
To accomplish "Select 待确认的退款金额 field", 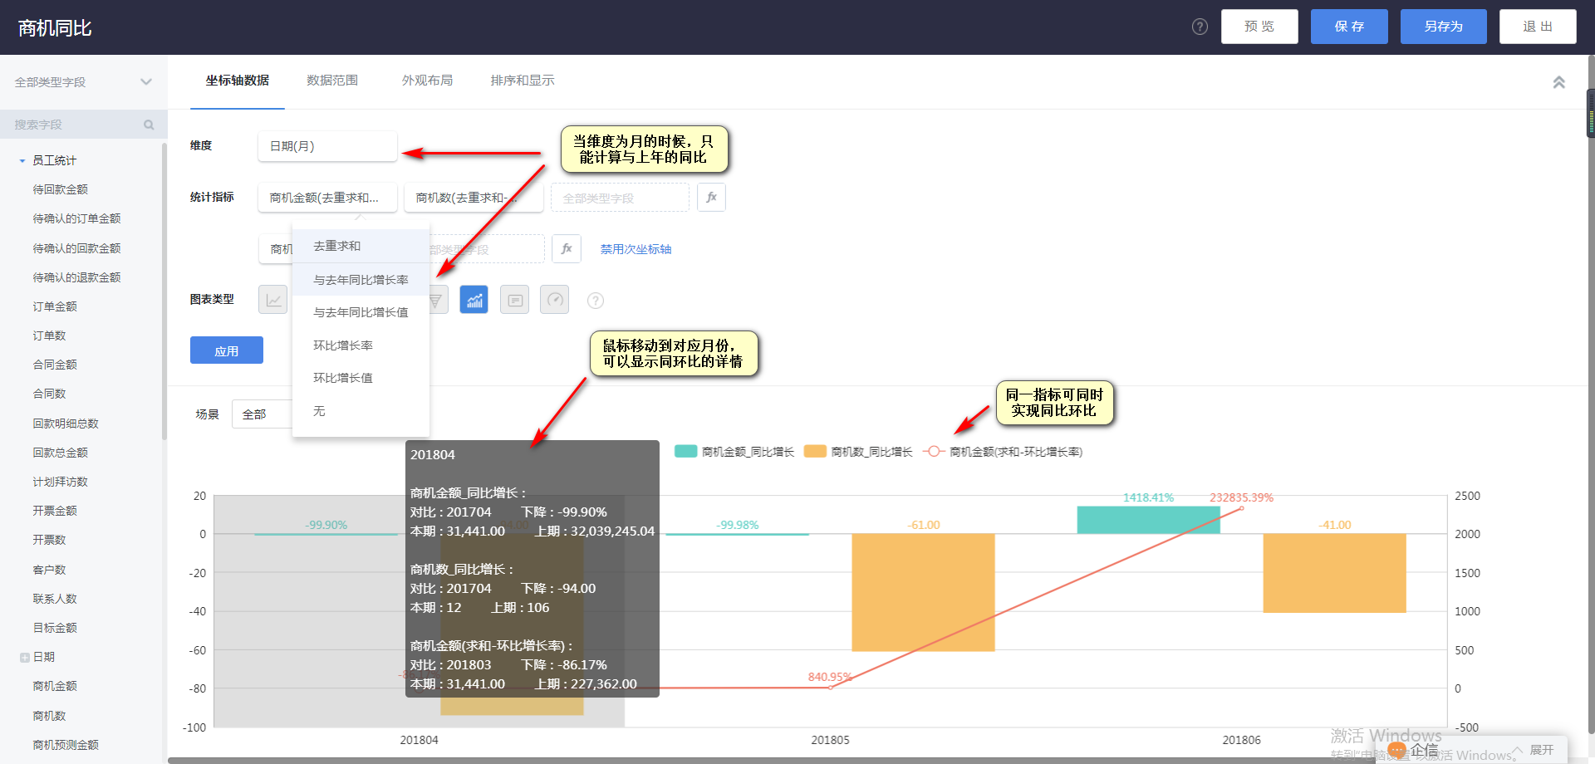I will point(77,277).
